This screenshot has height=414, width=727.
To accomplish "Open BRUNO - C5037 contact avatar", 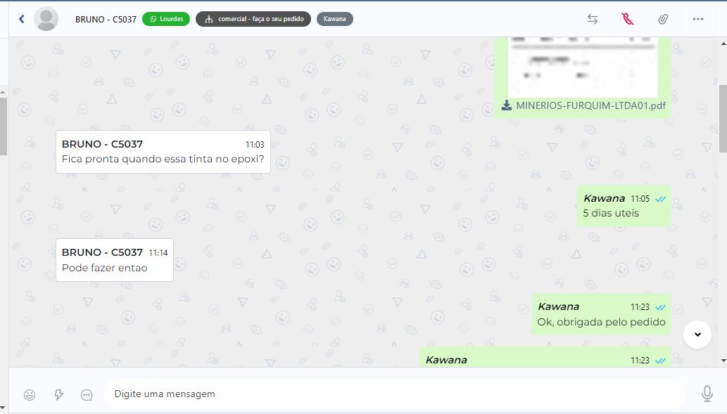I will pyautogui.click(x=46, y=19).
